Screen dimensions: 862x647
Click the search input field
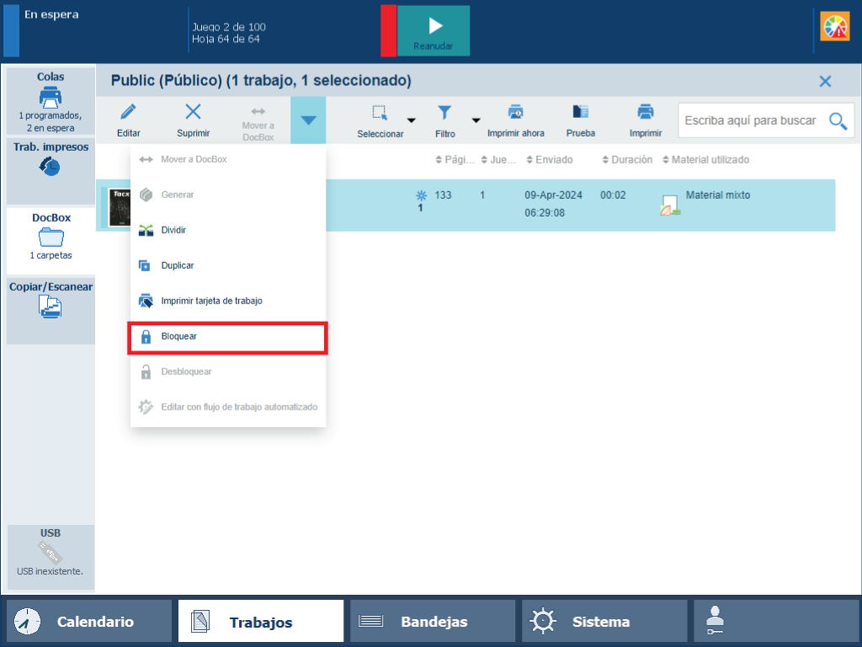749,120
